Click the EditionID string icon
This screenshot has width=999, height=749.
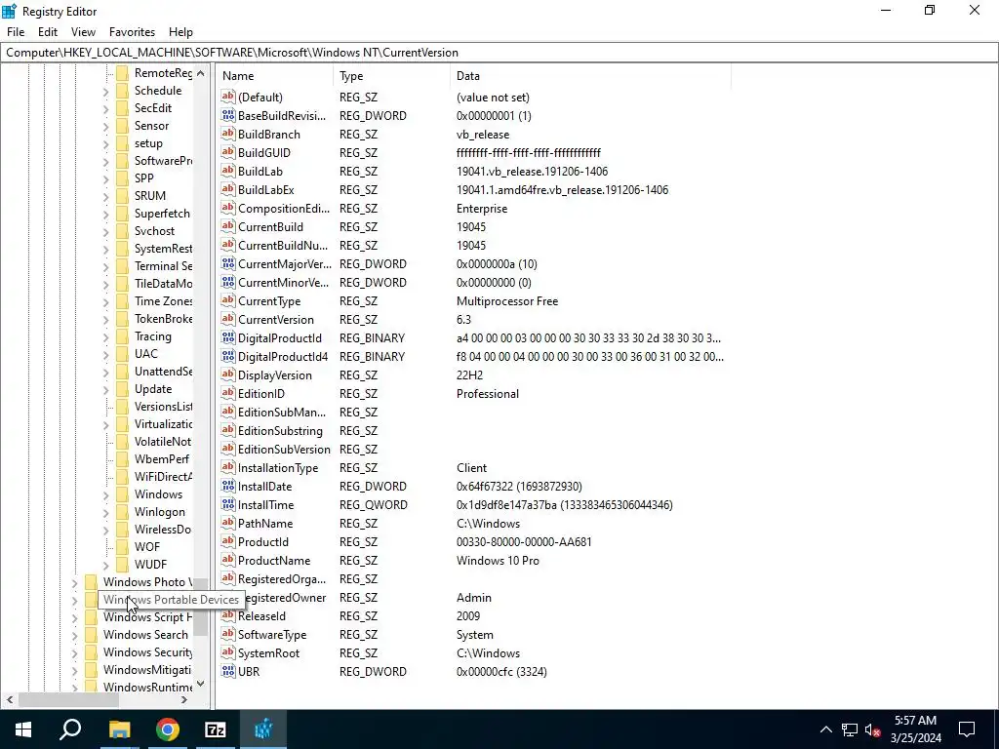pyautogui.click(x=228, y=394)
